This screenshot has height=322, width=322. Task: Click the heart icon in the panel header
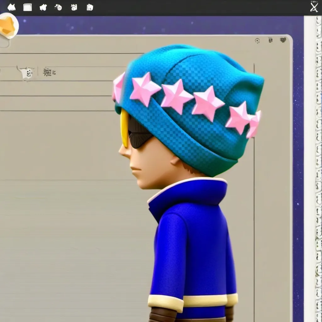[283, 40]
